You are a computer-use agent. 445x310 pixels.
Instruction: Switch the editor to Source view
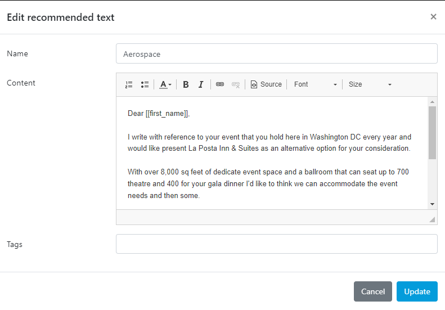(x=266, y=84)
